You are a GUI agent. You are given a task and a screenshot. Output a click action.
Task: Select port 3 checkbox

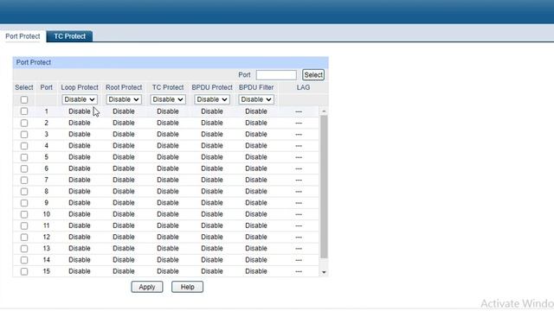24,135
